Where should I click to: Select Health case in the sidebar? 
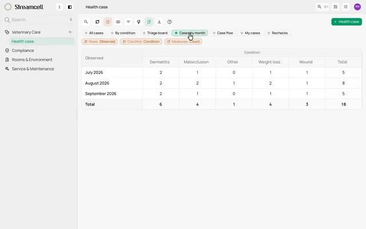coord(42,41)
